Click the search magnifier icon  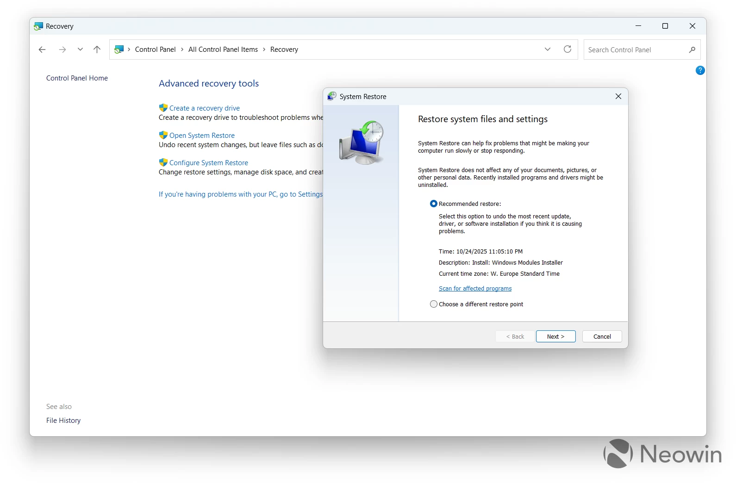click(x=692, y=50)
